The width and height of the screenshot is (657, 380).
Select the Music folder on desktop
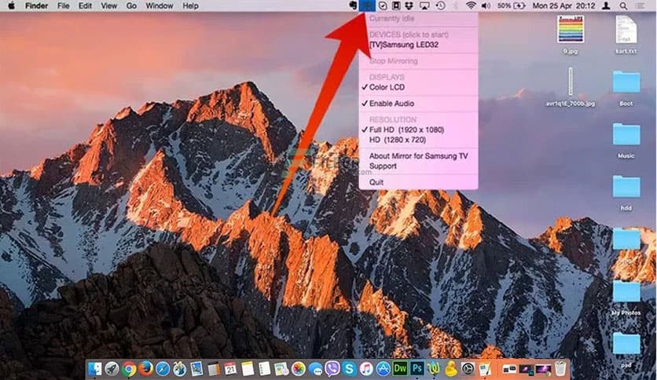(x=626, y=140)
